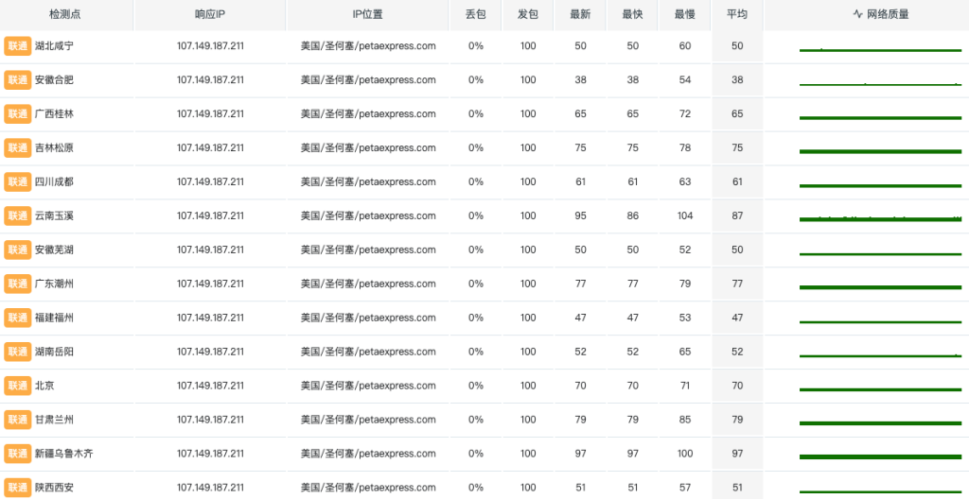969x499 pixels.
Task: Sort by the 平均 column header
Action: tap(736, 14)
